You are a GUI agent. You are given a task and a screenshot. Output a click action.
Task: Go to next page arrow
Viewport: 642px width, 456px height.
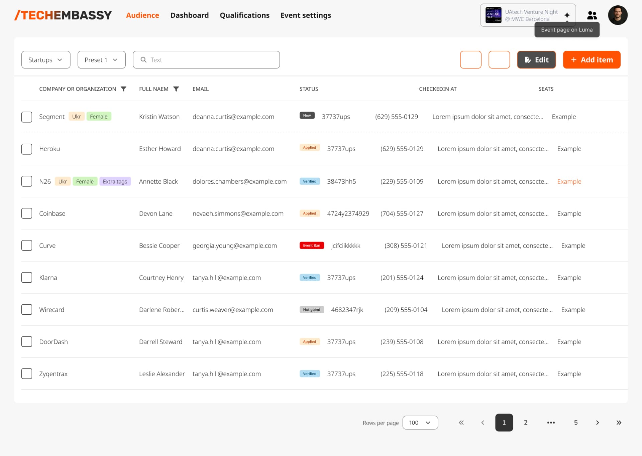click(597, 423)
